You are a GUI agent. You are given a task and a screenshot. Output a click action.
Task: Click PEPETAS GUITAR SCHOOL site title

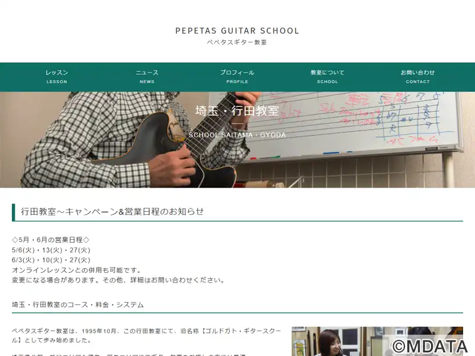tap(237, 31)
